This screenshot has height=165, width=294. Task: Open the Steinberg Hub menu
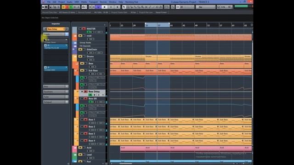pos(132,2)
